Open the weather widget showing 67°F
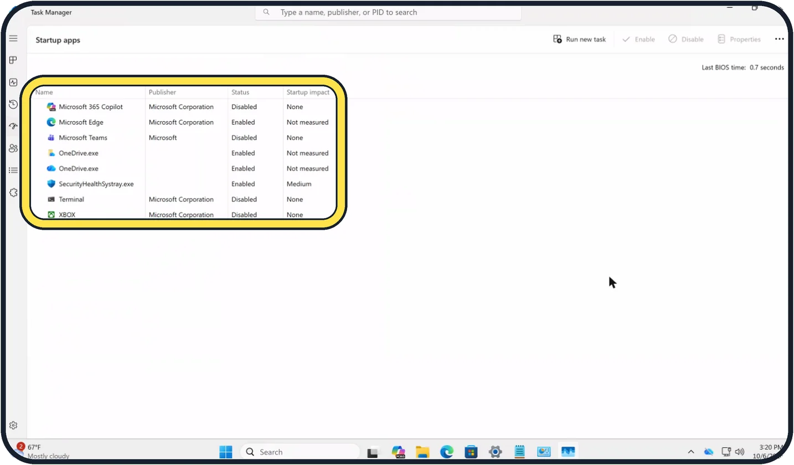794x465 pixels. tap(43, 451)
